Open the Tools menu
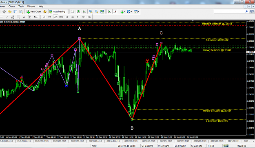This screenshot has height=148, width=255. (21, 7)
